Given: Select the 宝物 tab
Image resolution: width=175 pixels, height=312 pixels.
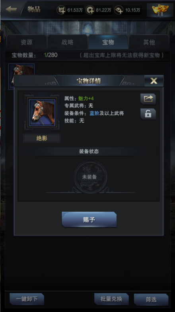Looking at the screenshot, I should [108, 42].
